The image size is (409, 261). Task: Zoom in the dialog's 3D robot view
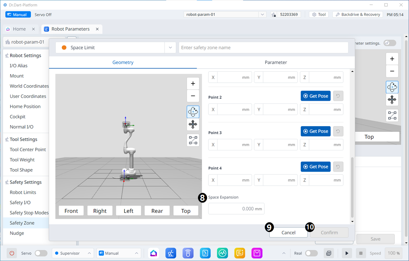pos(193,83)
